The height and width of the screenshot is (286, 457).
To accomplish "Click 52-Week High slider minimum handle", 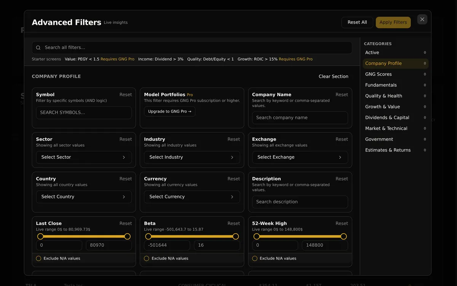I will click(257, 236).
